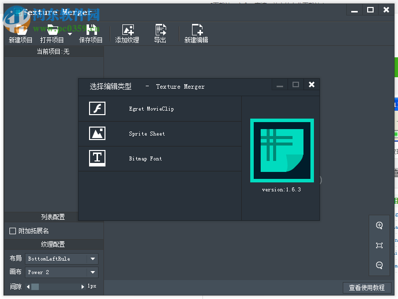Add textures with the 添加纹理 icon
Viewport: 398px width, 299px height.
point(128,32)
